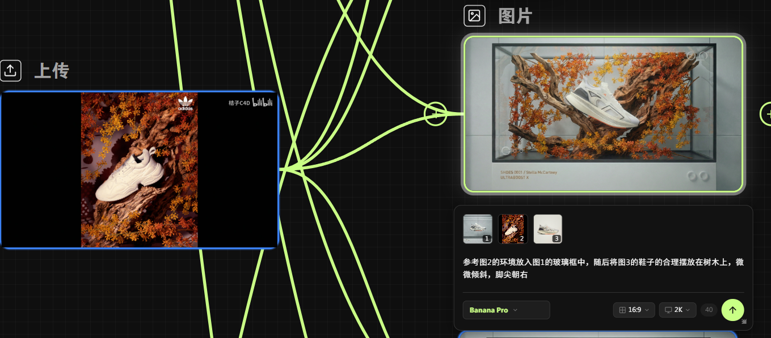Click into the prompt text field

point(603,268)
